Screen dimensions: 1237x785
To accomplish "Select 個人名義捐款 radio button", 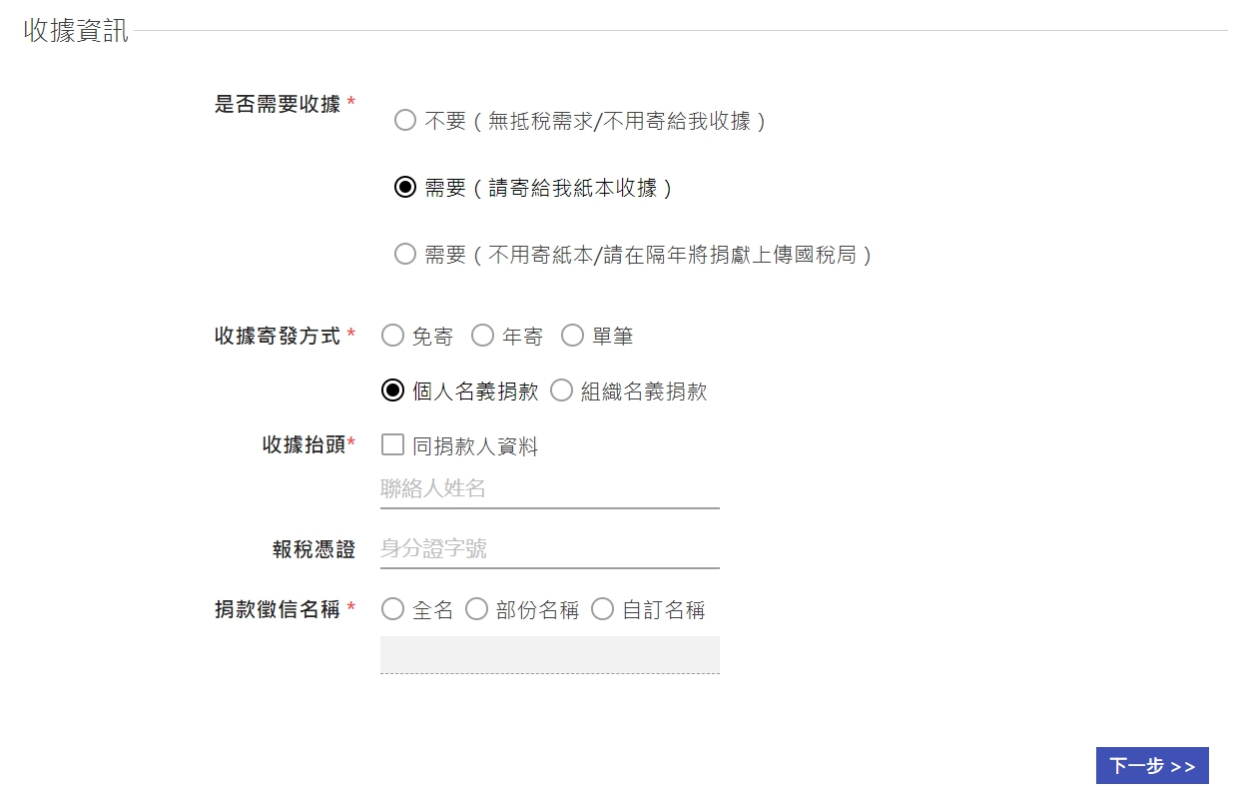I will pyautogui.click(x=392, y=391).
